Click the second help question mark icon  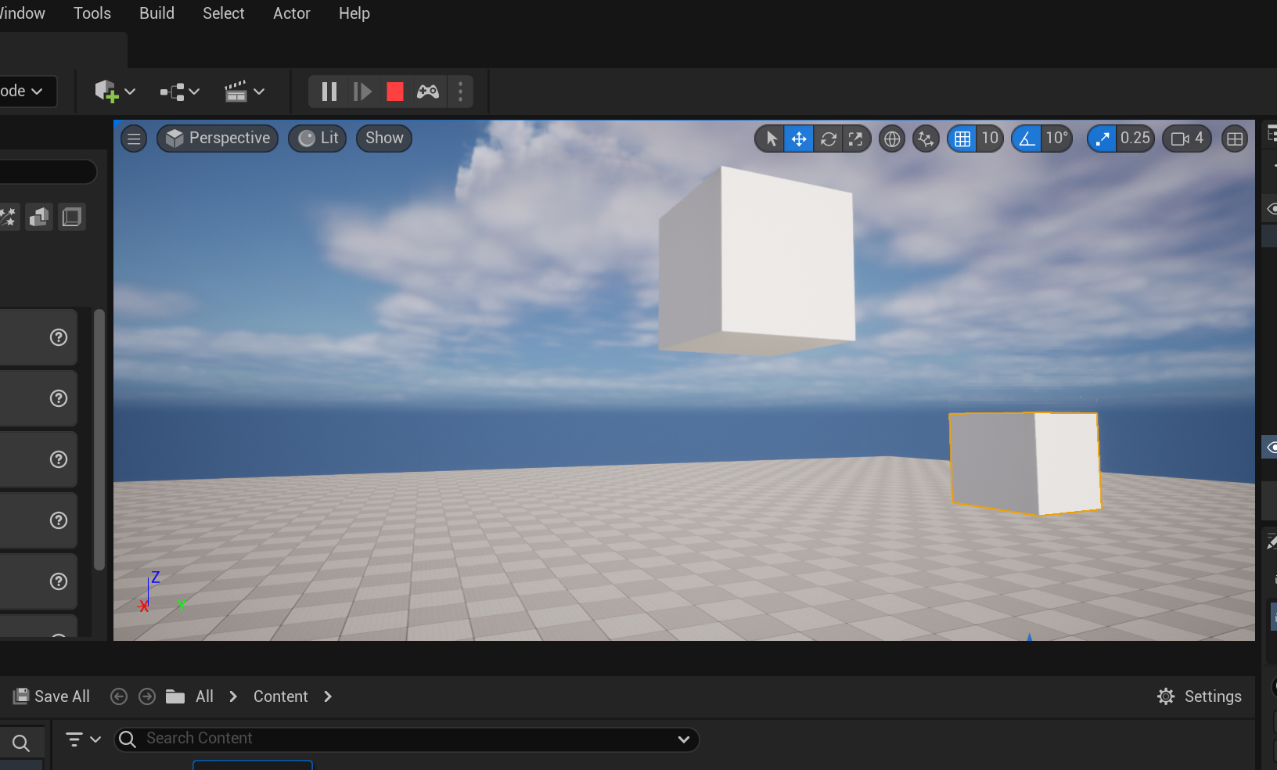[59, 398]
